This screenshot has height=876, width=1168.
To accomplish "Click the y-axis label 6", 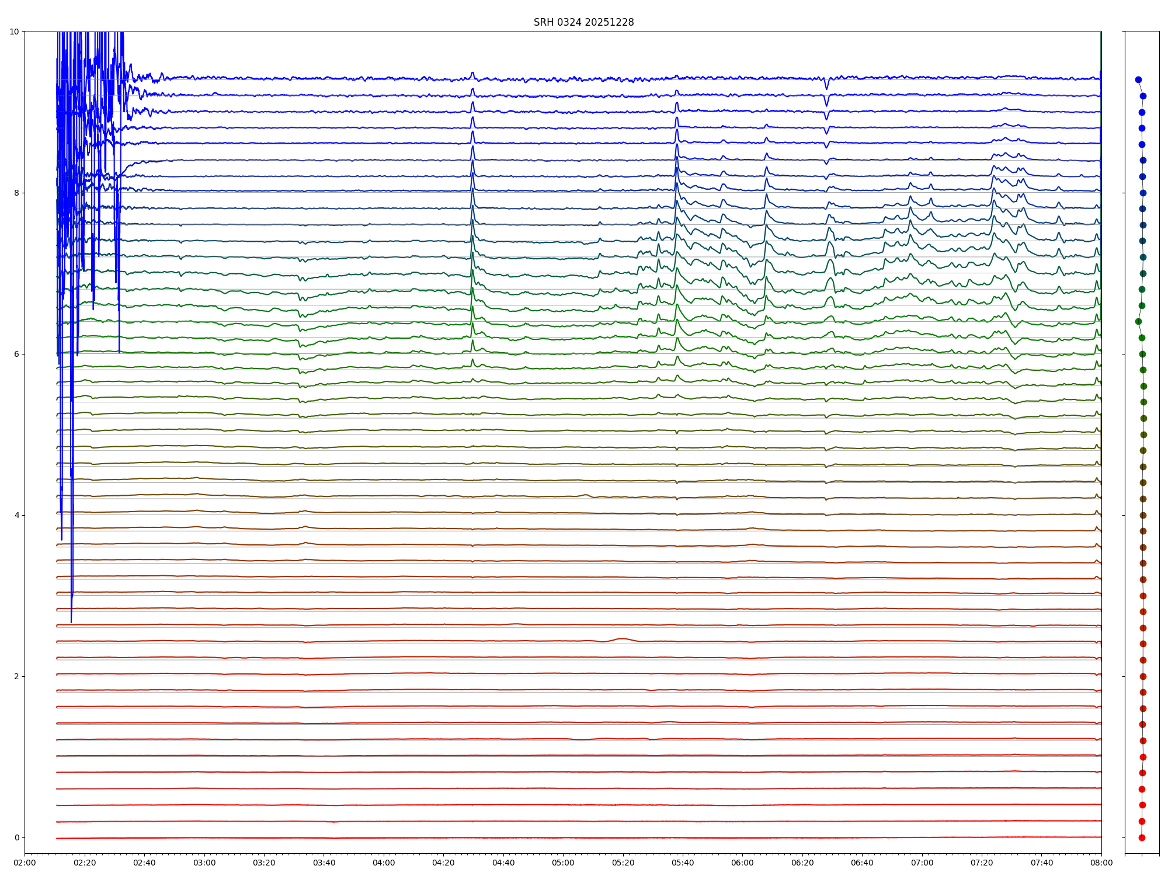I will (x=16, y=354).
